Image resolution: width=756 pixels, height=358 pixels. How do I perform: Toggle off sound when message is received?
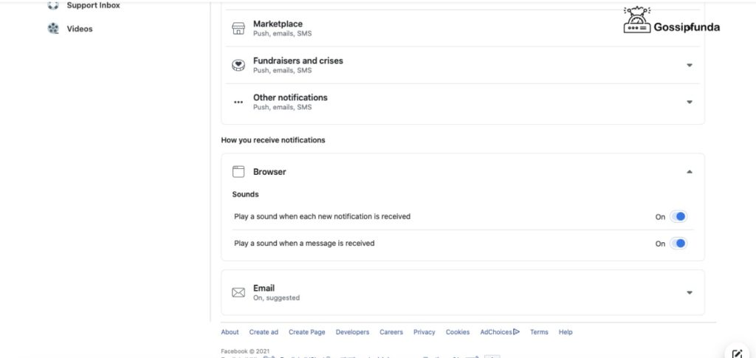678,244
